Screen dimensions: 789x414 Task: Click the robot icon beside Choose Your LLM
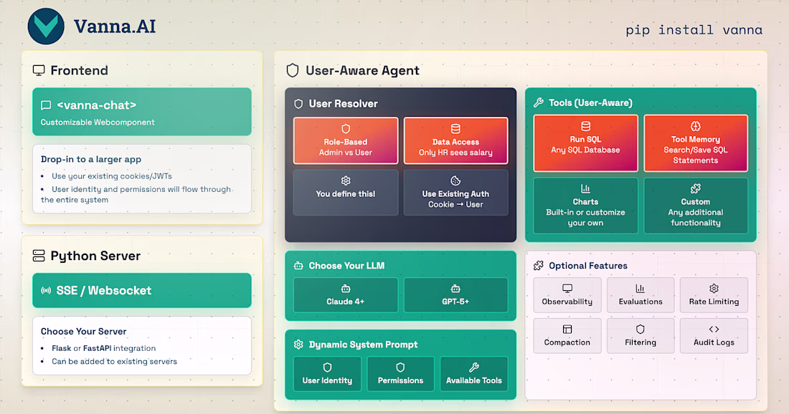coord(298,265)
